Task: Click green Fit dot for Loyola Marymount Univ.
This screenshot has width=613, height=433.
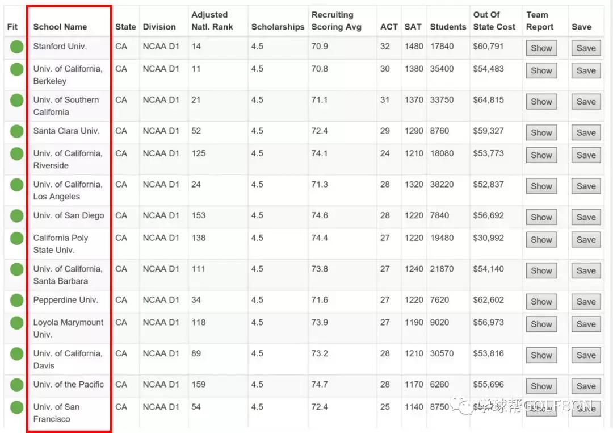Action: pos(16,323)
